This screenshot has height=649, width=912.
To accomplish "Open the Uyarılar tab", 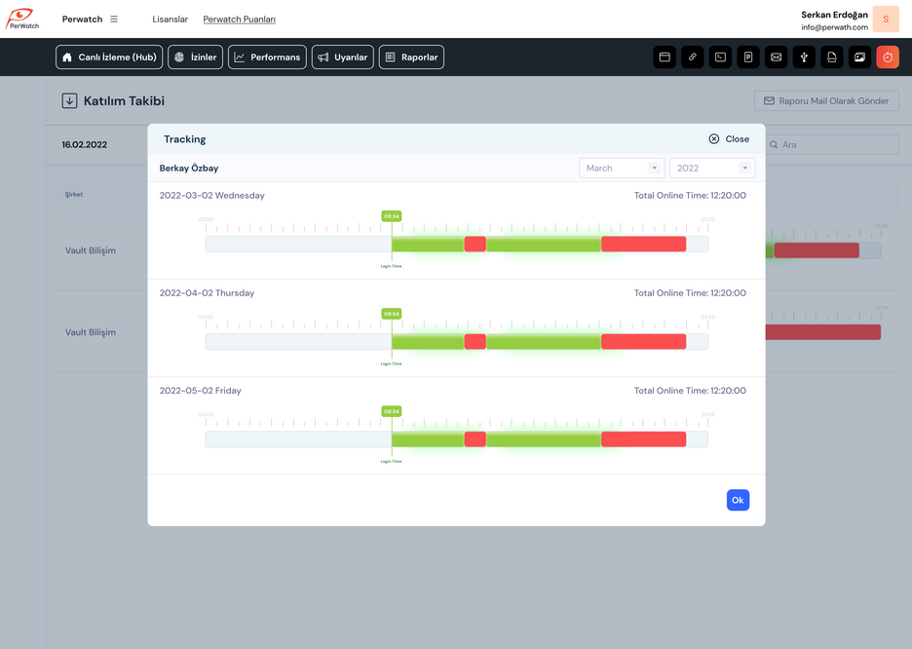I will (x=343, y=57).
